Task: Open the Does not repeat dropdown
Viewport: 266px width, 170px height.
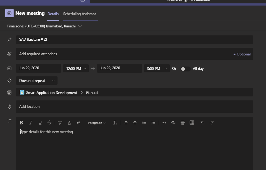Action: coord(37,81)
